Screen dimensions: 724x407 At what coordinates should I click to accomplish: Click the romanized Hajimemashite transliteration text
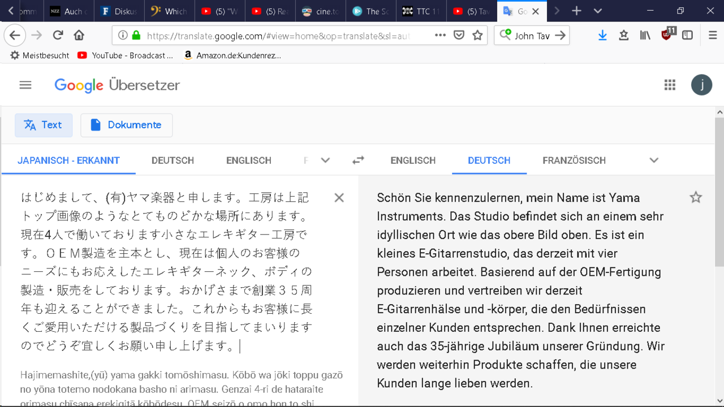click(182, 389)
